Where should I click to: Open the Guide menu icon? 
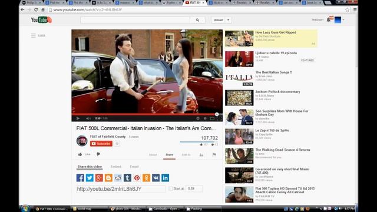[33, 35]
